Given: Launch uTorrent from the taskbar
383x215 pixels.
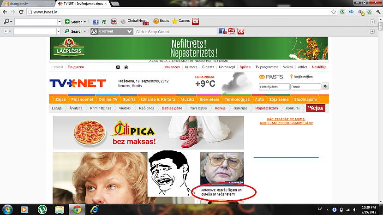Looking at the screenshot, I should click(x=42, y=209).
